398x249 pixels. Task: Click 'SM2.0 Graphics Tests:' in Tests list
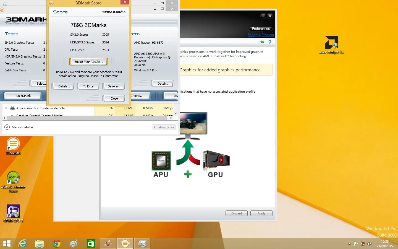(x=19, y=43)
